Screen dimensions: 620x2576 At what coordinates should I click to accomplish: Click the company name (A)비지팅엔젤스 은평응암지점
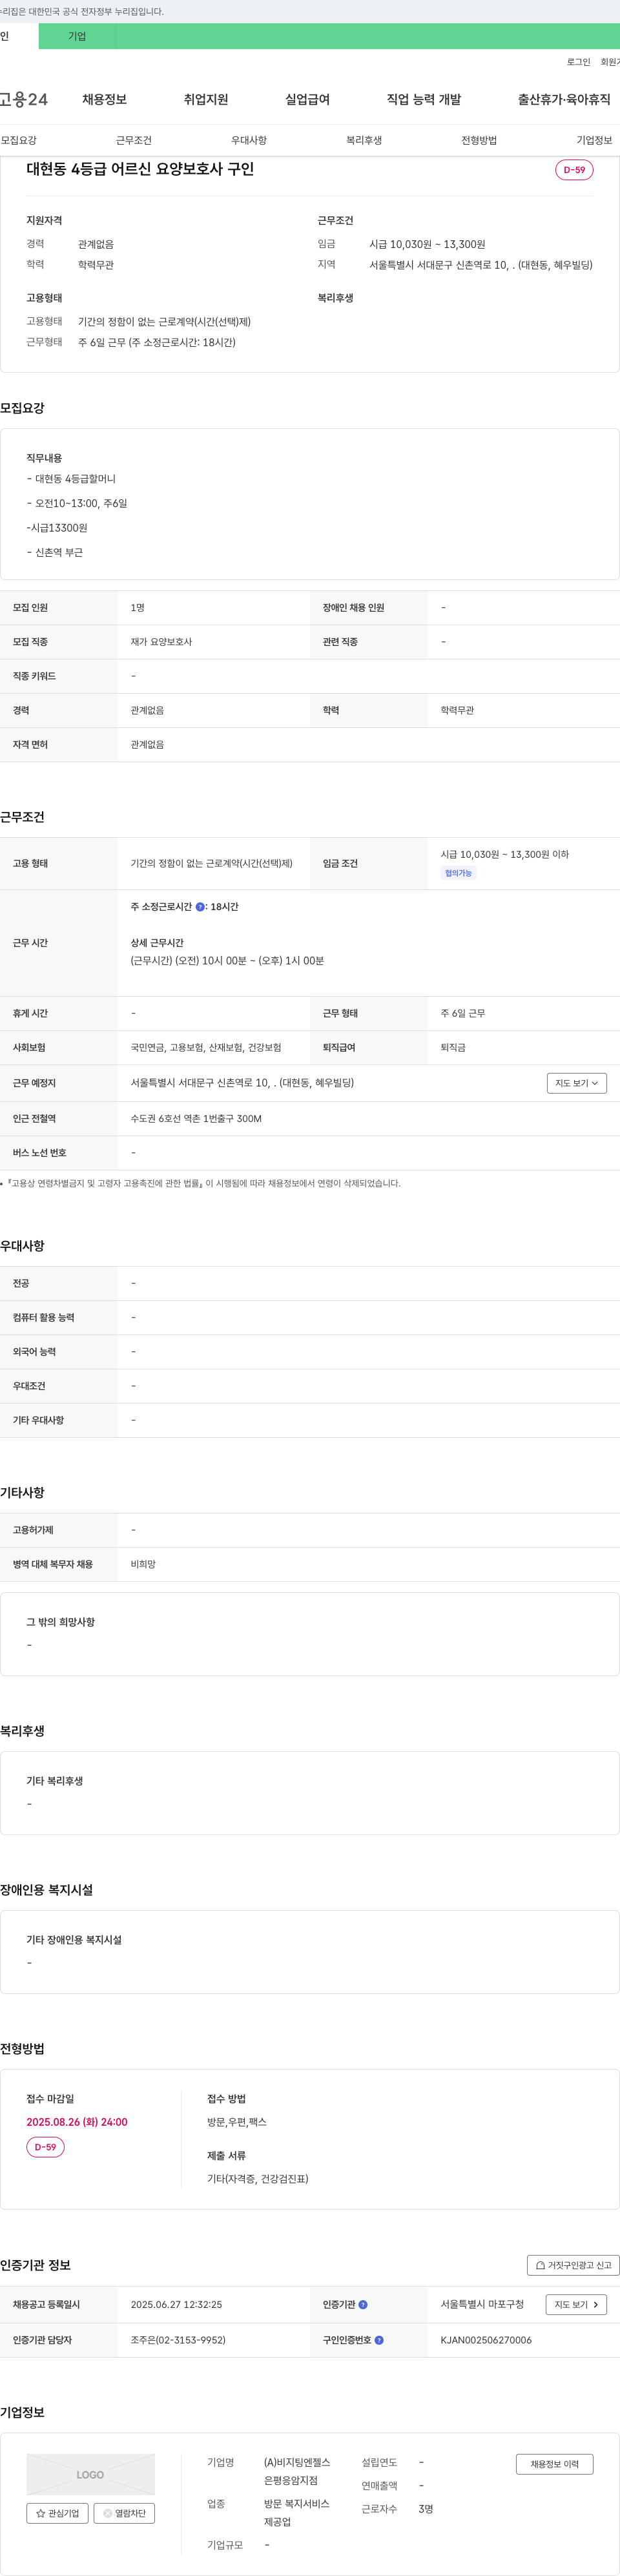point(296,2471)
